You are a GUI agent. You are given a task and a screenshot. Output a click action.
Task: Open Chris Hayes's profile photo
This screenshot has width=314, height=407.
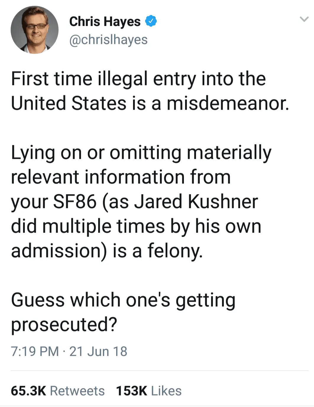pos(35,30)
